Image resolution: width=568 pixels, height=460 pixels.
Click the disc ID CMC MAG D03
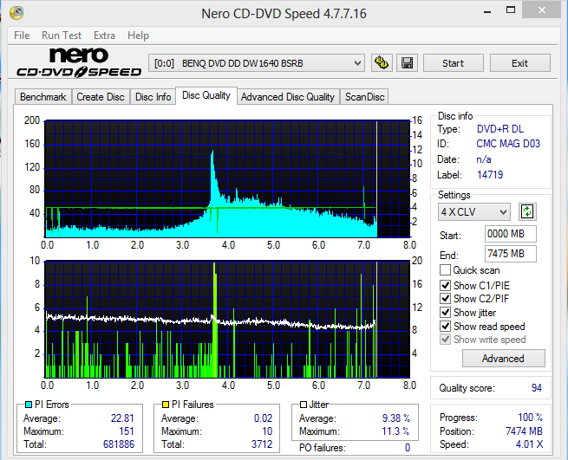(508, 144)
